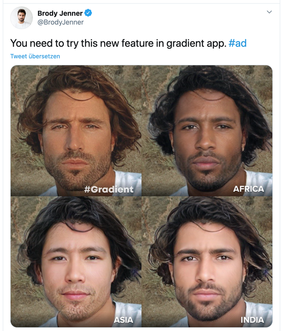Click the @BrodyJenner handle
Screen dimensions: 283x331
point(60,22)
